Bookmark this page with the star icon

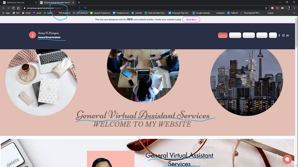click(x=266, y=8)
